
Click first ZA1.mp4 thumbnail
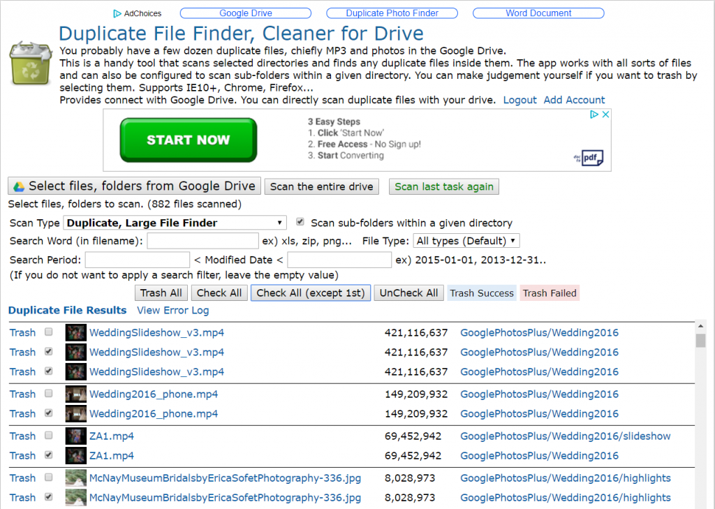click(75, 436)
